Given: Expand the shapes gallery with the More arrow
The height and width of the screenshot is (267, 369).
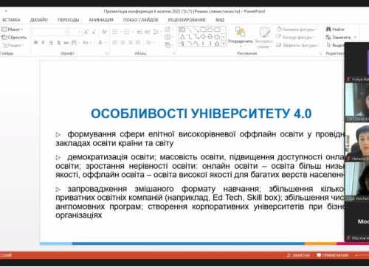Looking at the screenshot, I should 224,44.
